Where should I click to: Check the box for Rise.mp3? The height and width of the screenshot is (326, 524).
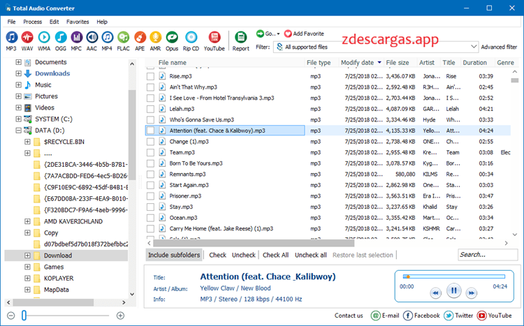[150, 77]
